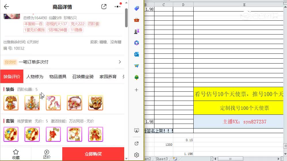Select the fourth 残梦套装 necklace icon
287x161 pixels.
[x=75, y=134]
